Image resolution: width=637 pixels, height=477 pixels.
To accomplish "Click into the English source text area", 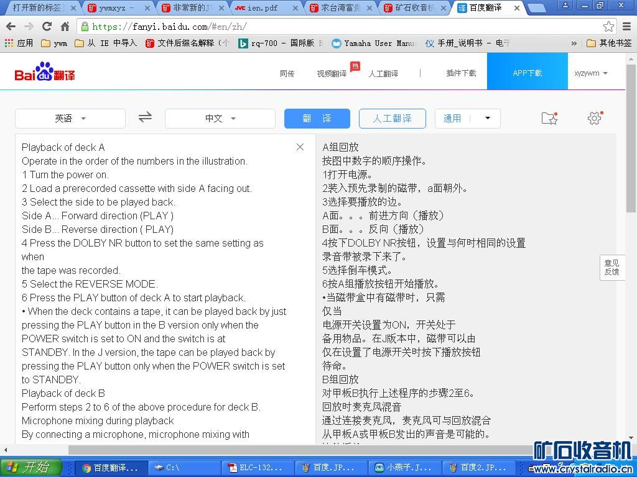I will [165, 289].
